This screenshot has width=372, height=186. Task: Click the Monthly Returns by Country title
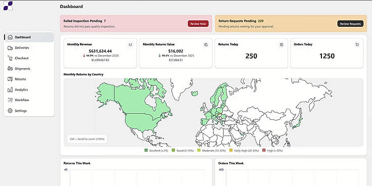tap(83, 74)
